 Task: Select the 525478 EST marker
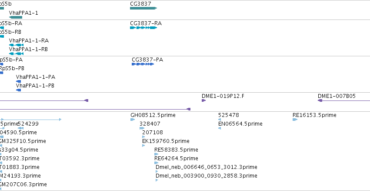[x=220, y=120]
